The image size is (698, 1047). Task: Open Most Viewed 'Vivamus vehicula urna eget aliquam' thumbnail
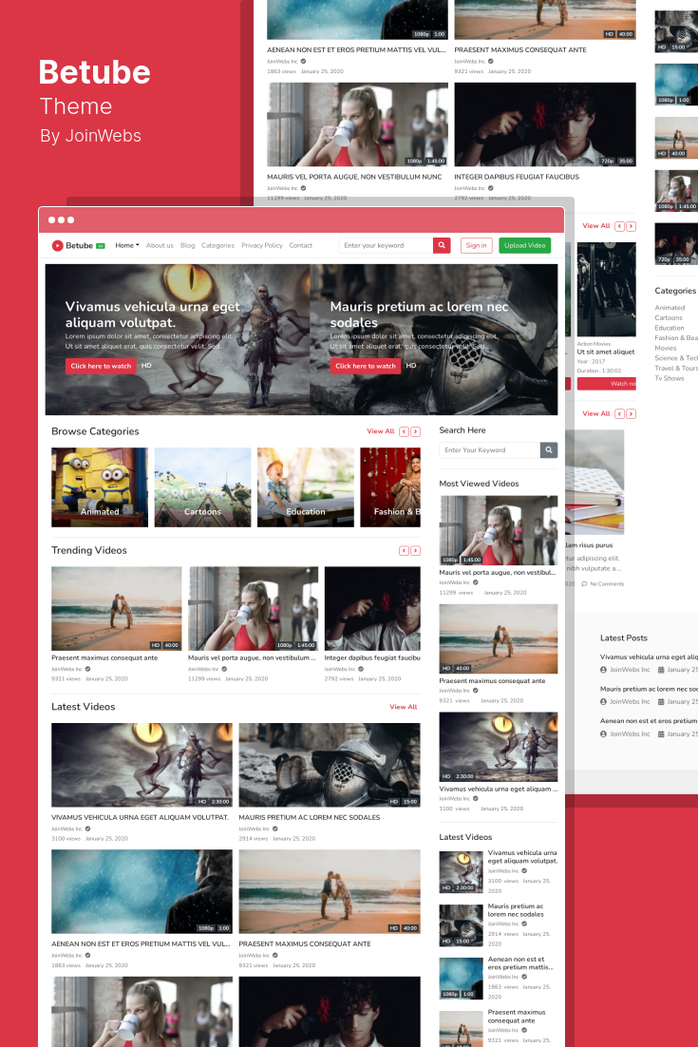point(499,747)
